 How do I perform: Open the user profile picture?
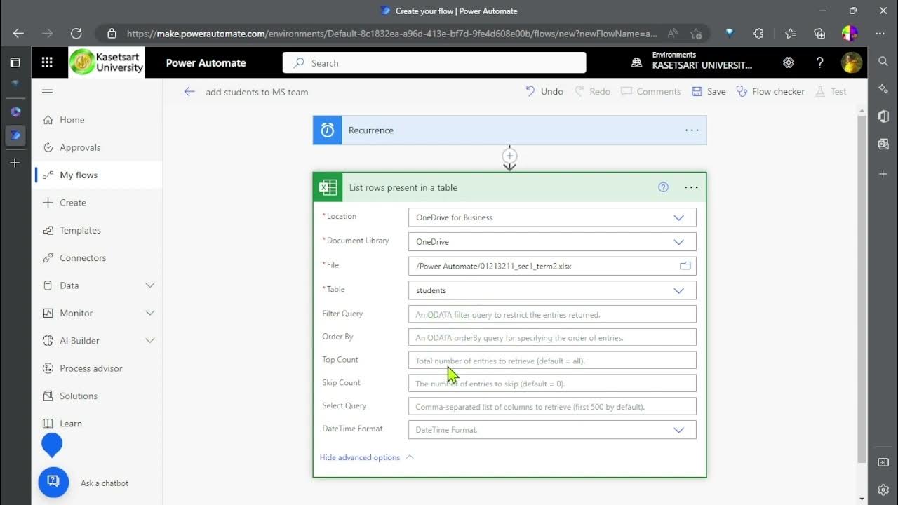852,62
